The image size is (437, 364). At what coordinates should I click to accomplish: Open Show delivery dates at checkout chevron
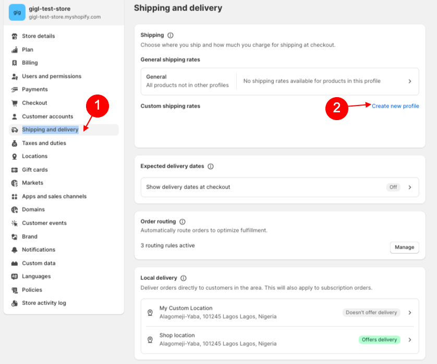click(410, 187)
